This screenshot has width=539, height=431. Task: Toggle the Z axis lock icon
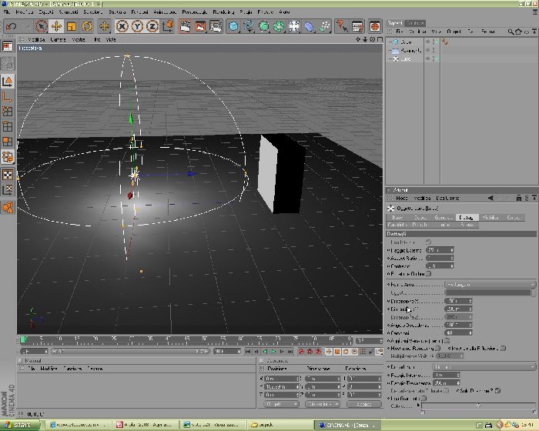tap(152, 26)
